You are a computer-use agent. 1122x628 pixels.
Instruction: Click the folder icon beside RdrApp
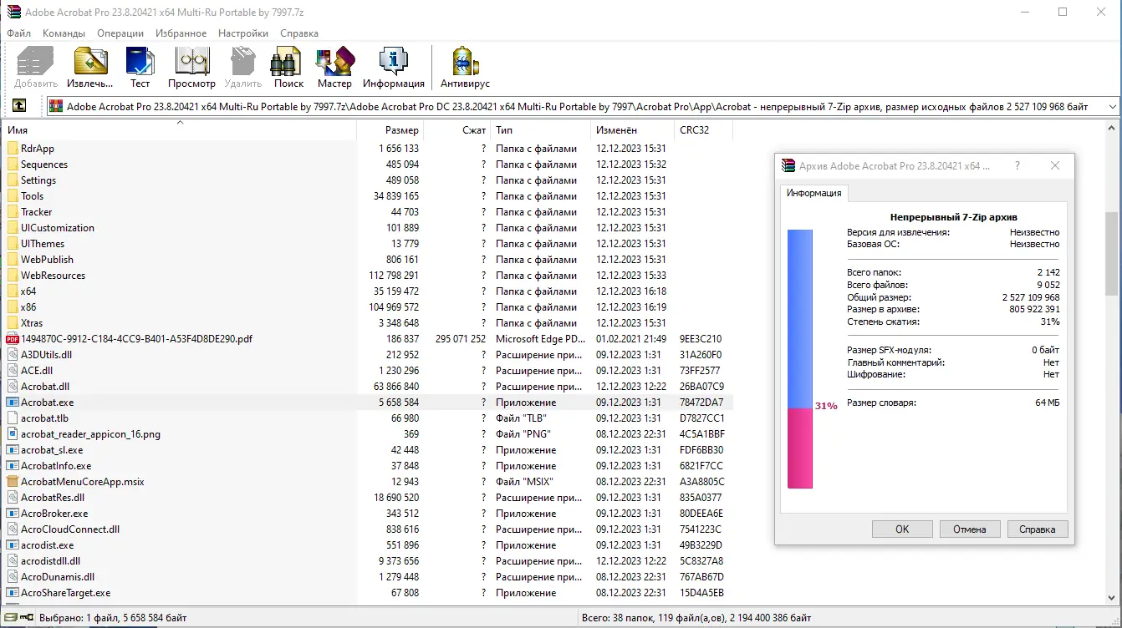[13, 149]
